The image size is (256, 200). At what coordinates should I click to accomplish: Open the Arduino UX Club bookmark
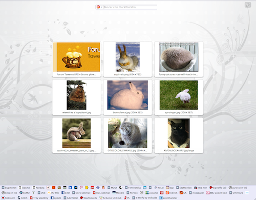(x=110, y=198)
